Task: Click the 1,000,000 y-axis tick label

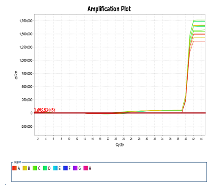Action: coord(26,60)
